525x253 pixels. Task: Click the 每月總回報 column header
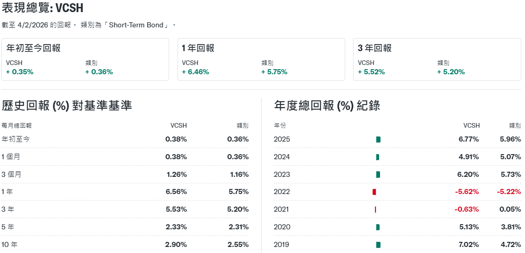coord(17,125)
